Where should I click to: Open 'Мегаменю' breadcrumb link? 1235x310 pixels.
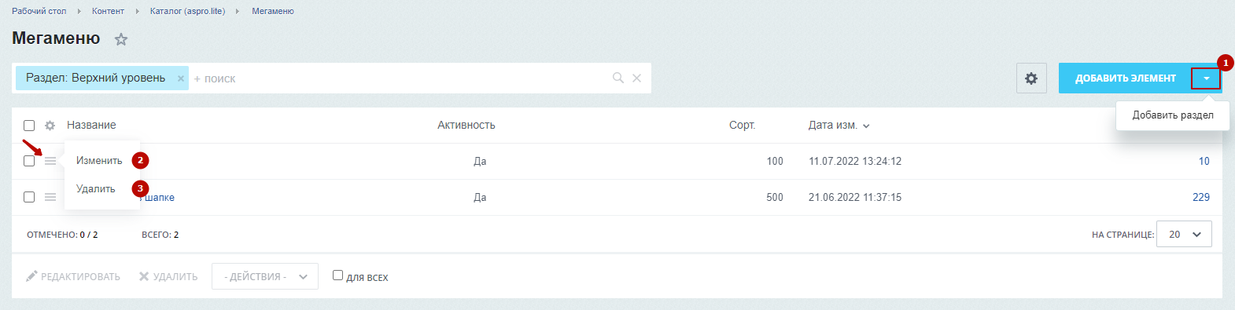tap(273, 11)
